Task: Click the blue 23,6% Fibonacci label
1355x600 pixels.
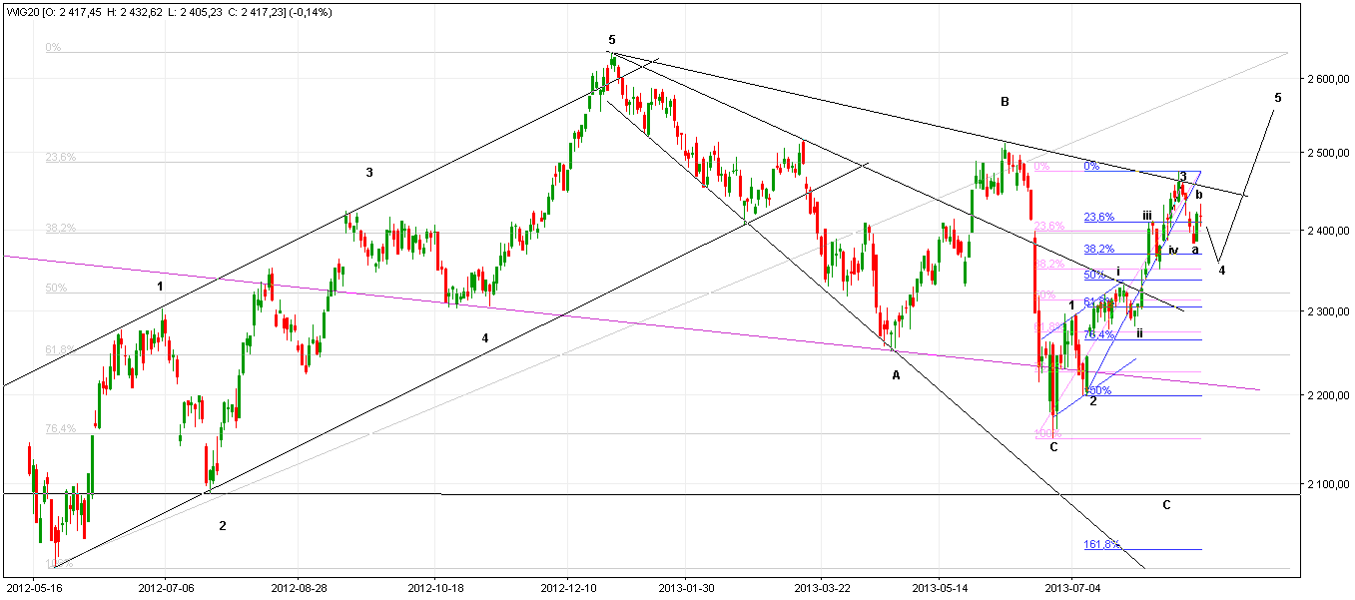Action: 1099,217
